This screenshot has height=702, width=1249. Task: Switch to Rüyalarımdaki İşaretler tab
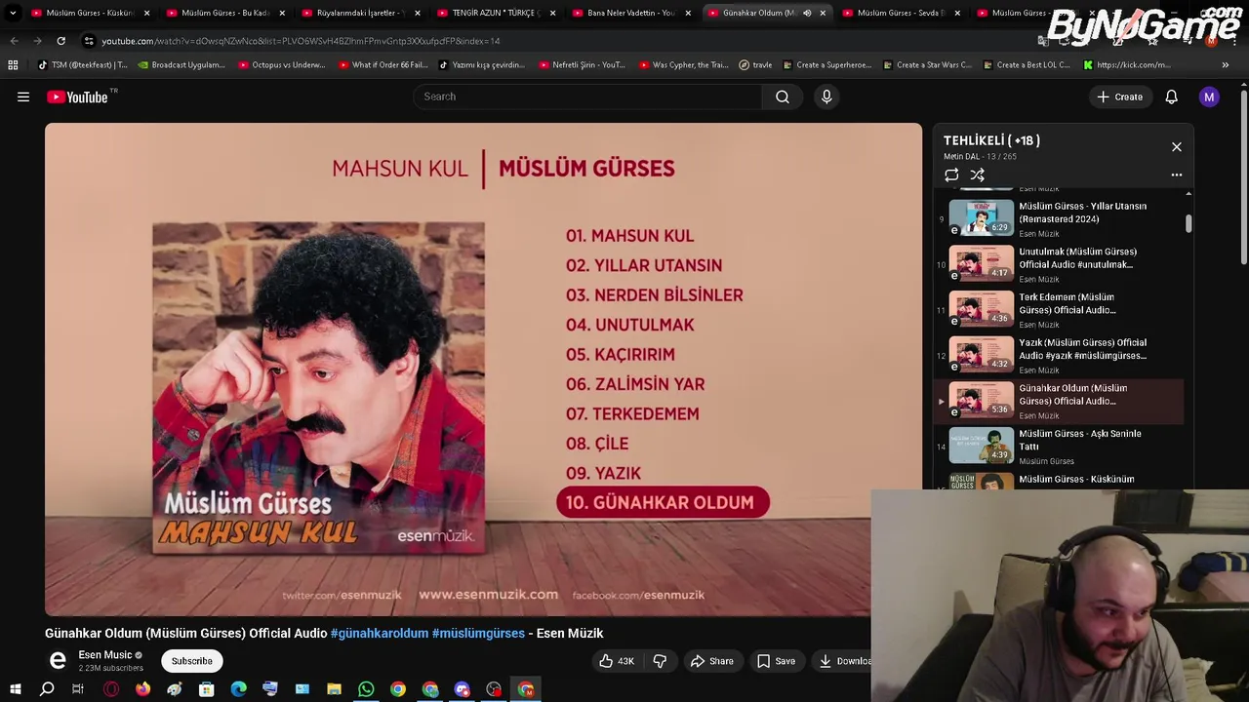click(x=360, y=13)
